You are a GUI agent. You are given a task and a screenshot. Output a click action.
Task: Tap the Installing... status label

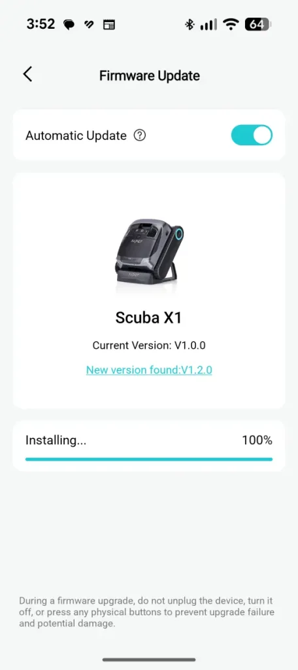[56, 440]
